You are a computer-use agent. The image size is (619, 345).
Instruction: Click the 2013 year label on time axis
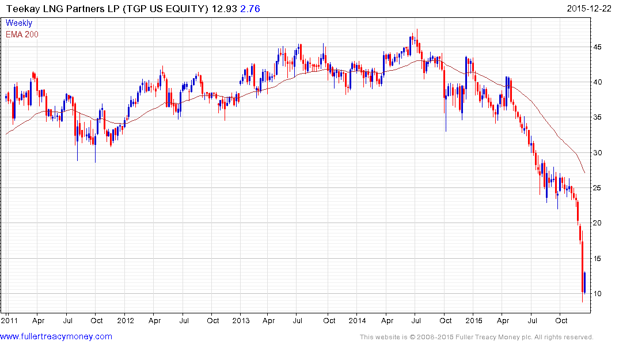(241, 320)
